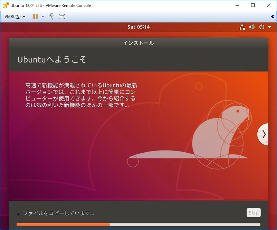Enter full screen mode
277x230 pixels.
point(62,17)
